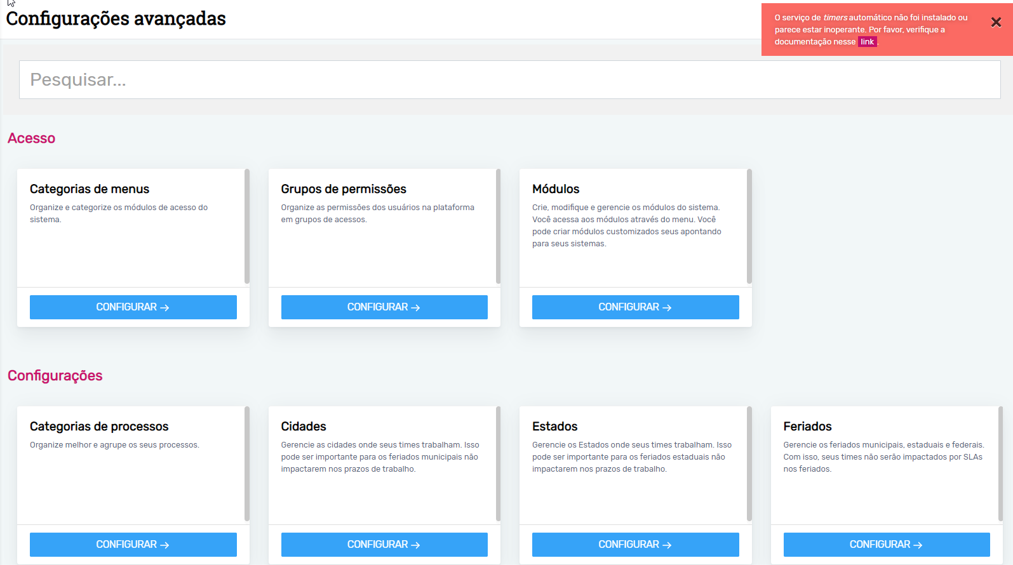The image size is (1013, 565).
Task: Click the scrollbar in the Módulos card
Action: (749, 226)
